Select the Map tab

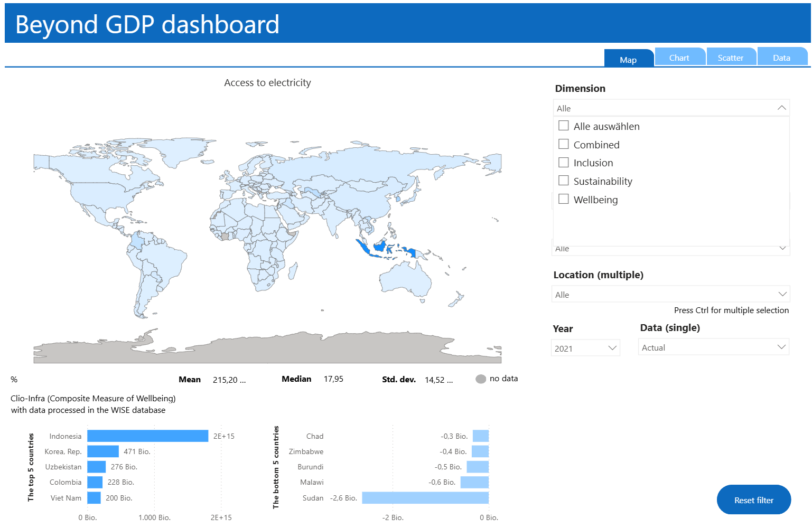point(628,60)
